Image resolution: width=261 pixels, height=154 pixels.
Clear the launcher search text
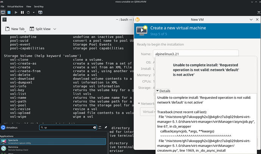pos(95,128)
